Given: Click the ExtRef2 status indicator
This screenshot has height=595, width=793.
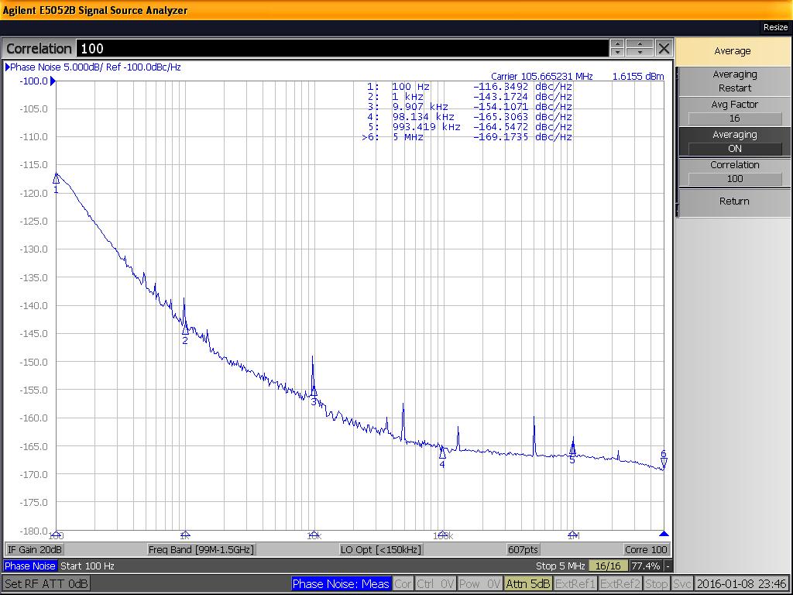Looking at the screenshot, I should pyautogui.click(x=620, y=584).
